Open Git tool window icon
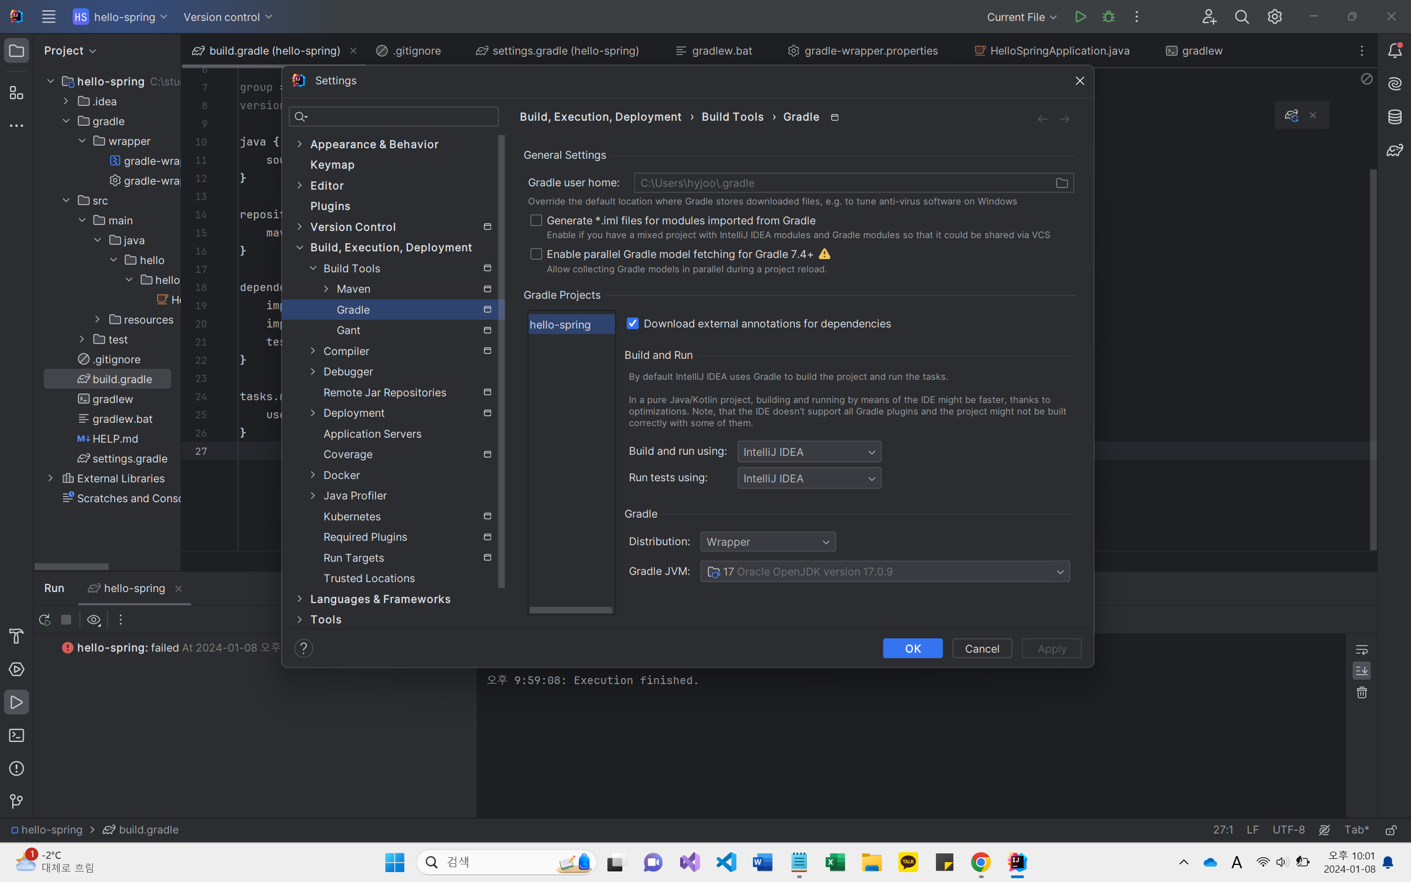1411x882 pixels. (x=17, y=802)
